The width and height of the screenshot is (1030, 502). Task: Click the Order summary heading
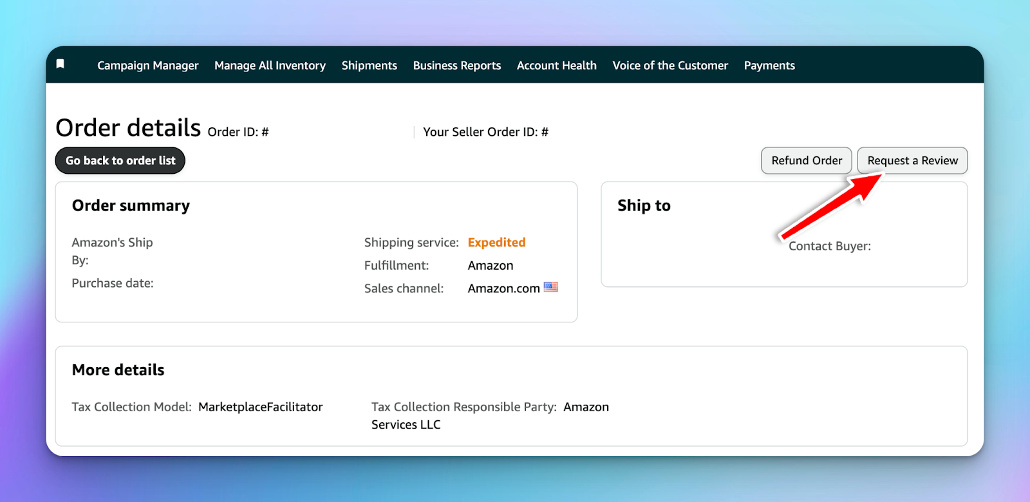[x=131, y=206]
